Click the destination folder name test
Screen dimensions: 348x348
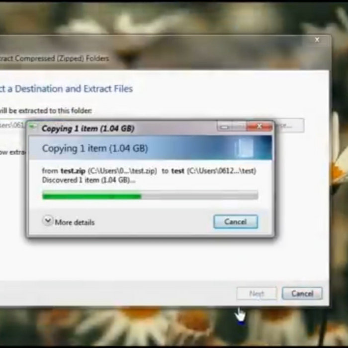tap(177, 171)
